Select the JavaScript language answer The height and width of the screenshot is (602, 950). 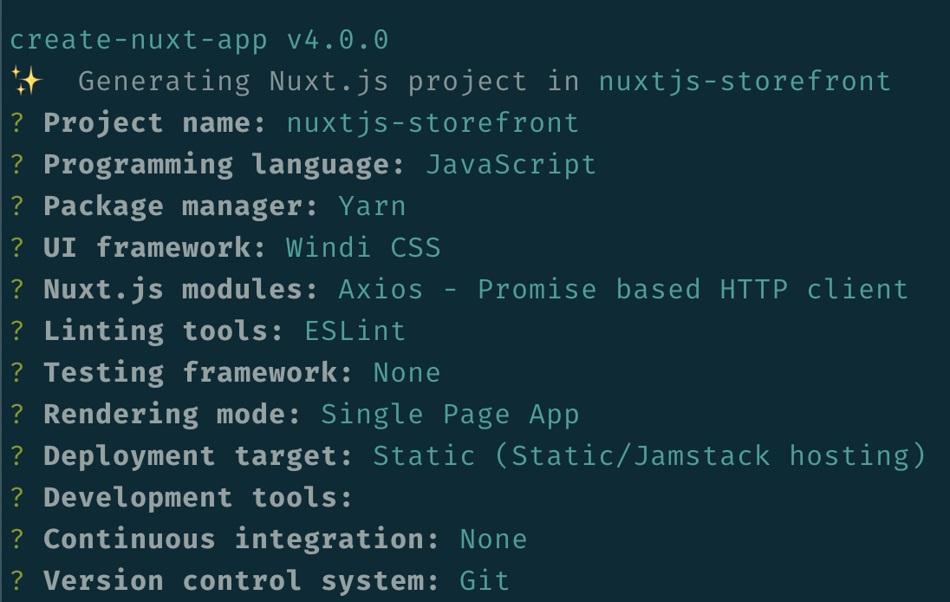click(x=511, y=164)
